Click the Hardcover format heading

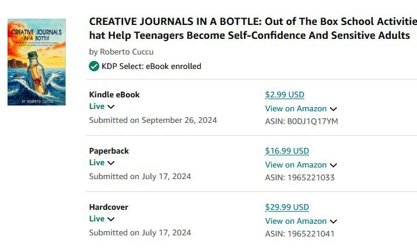point(109,207)
